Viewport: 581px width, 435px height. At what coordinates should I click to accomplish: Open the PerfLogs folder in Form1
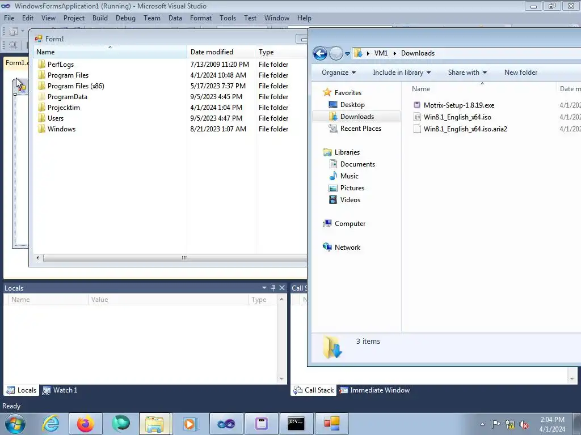tap(60, 65)
